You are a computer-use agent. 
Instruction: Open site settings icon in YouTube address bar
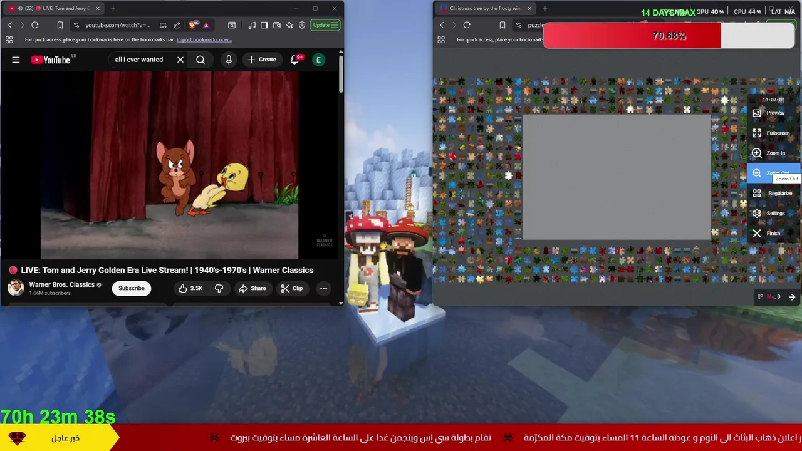coord(76,25)
